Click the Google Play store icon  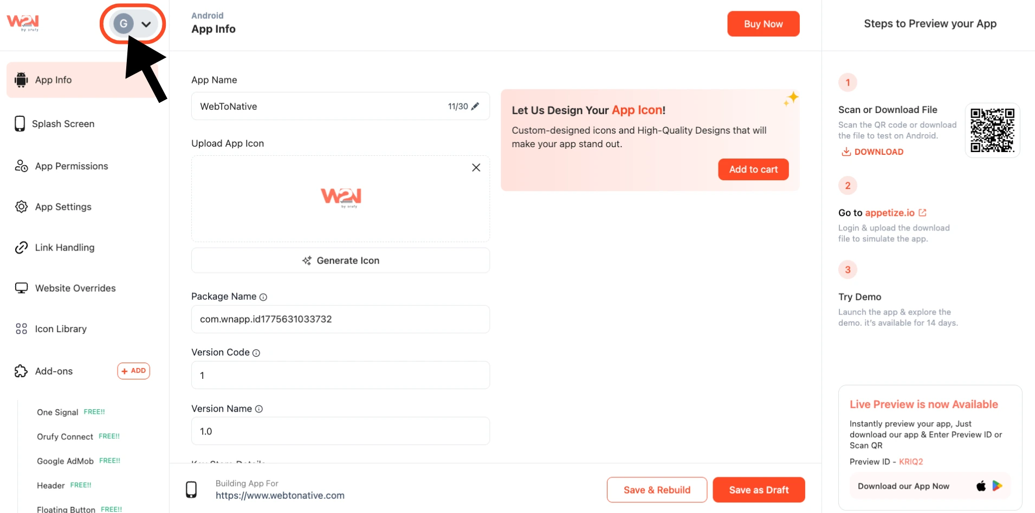coord(997,486)
